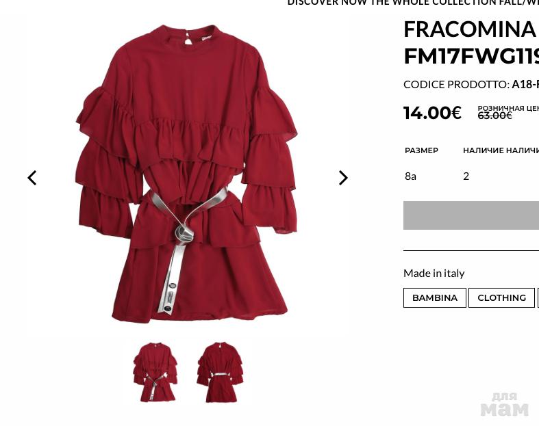Click the РАЗМЕР column header
Viewport: 539px width, 426px height.
(421, 150)
